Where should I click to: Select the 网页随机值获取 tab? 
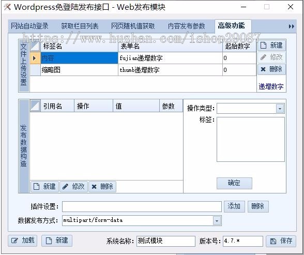pyautogui.click(x=133, y=26)
